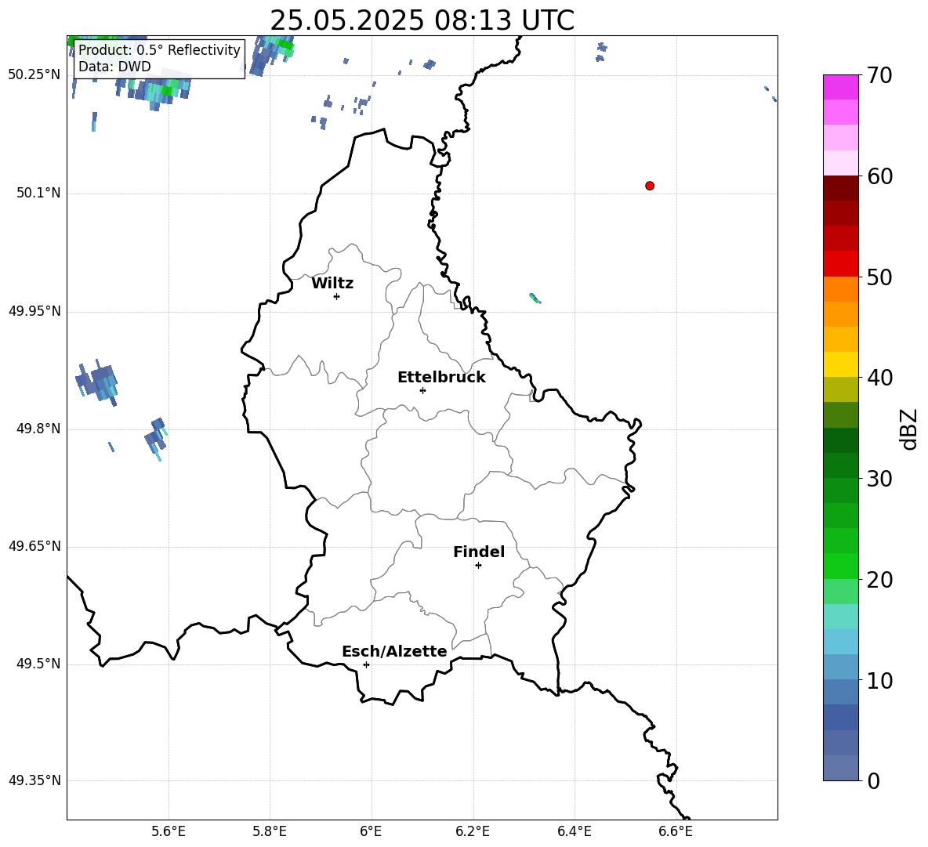Screen dimensions: 928x847
Task: Click the 10 tick label on colorbar
Action: pyautogui.click(x=879, y=680)
